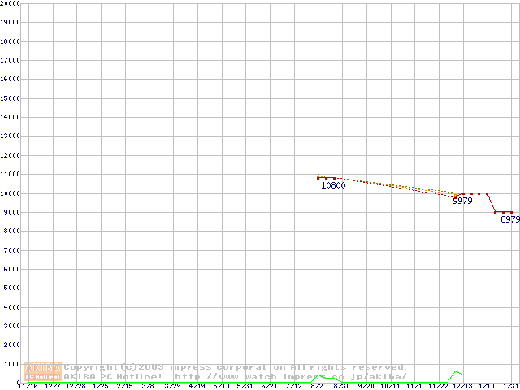
Task: Click the 20000 value on the y-axis
Action: click(10, 3)
